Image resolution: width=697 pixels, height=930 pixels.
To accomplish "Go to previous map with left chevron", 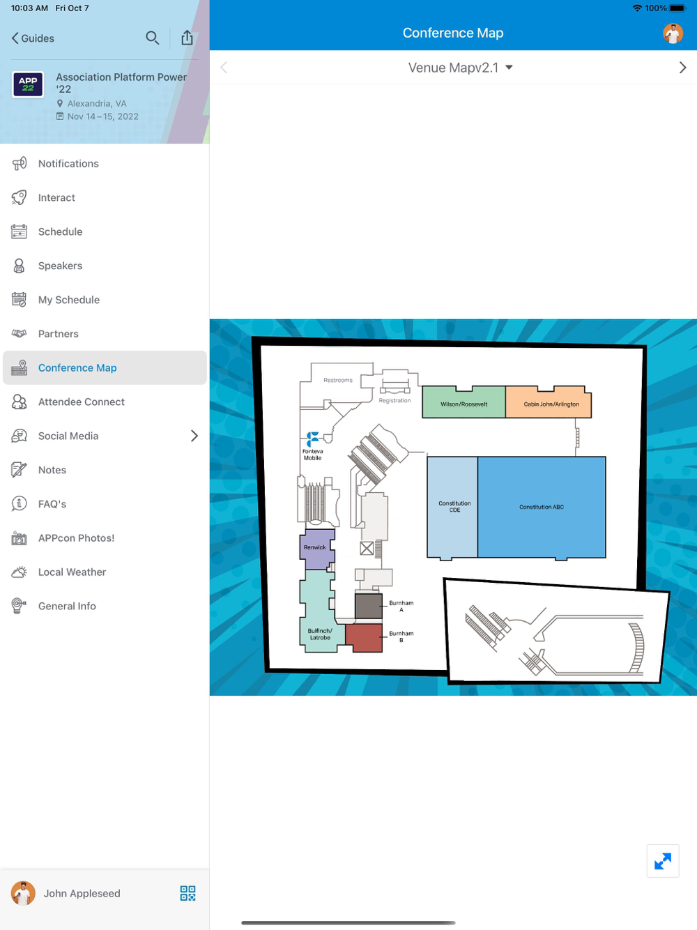I will pos(224,68).
